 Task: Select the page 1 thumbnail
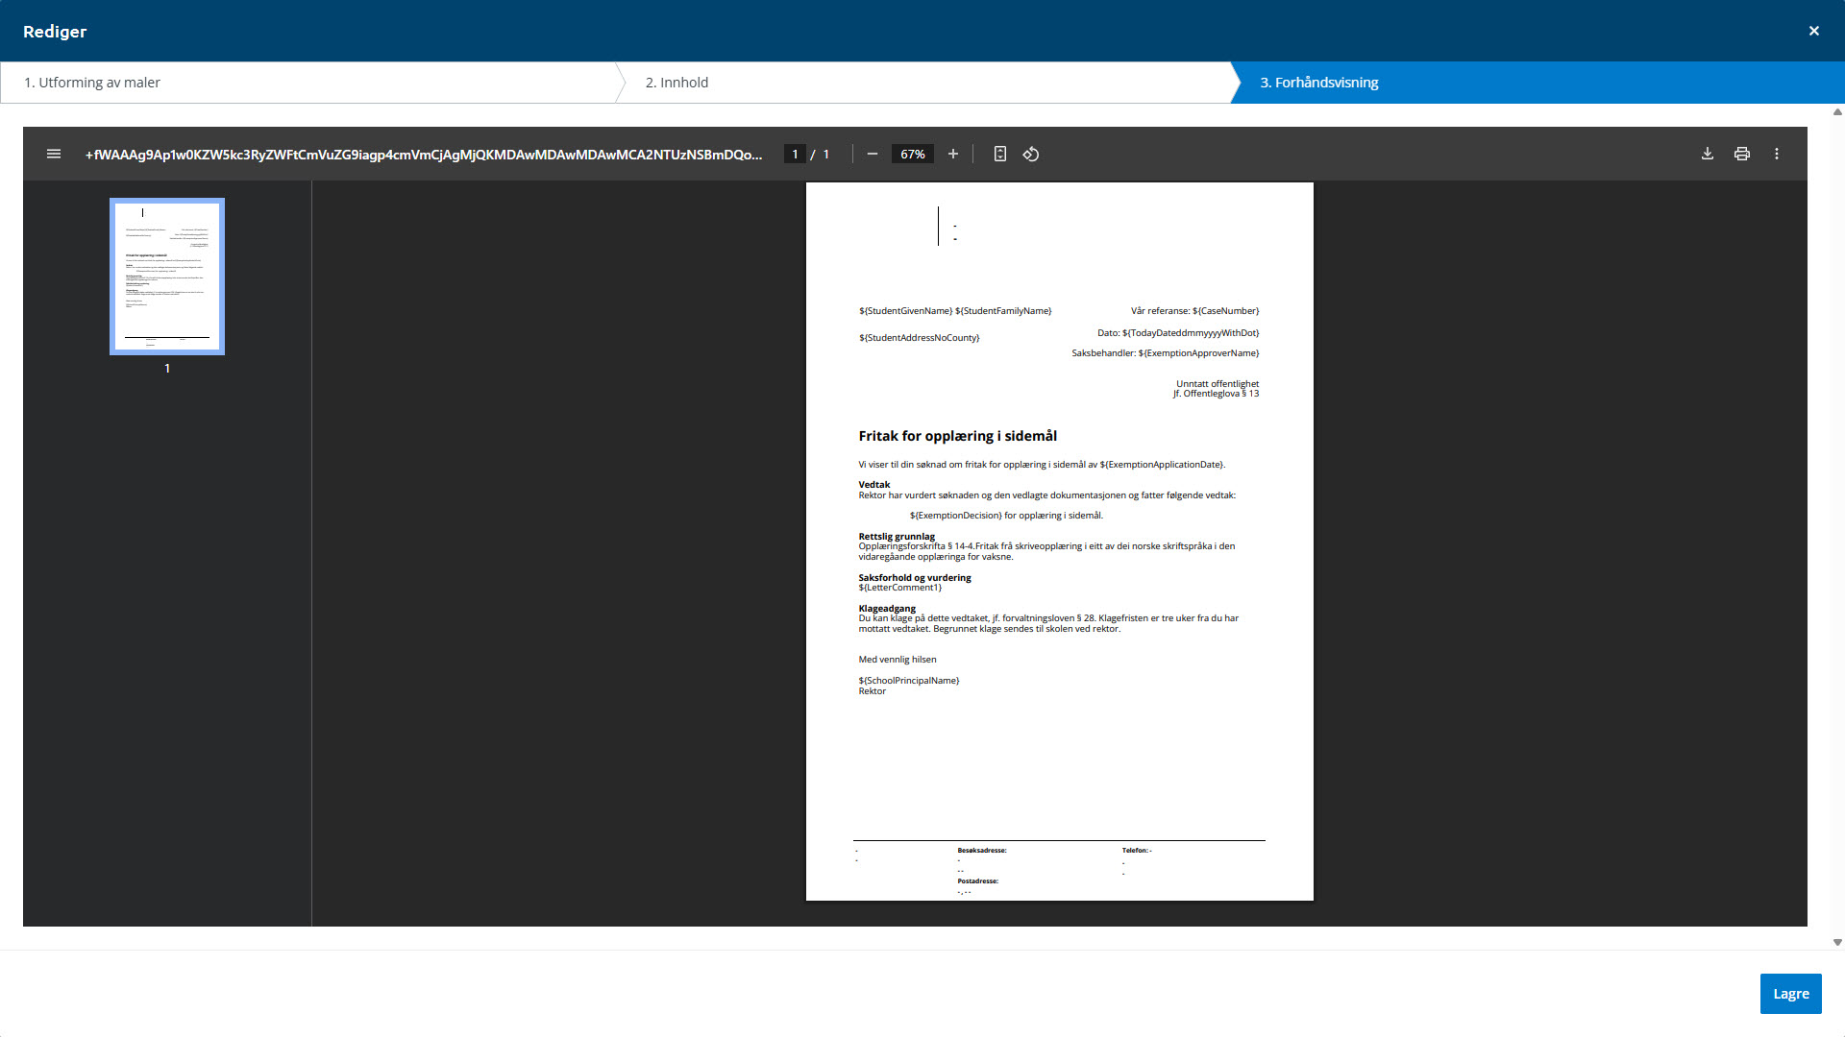tap(167, 277)
